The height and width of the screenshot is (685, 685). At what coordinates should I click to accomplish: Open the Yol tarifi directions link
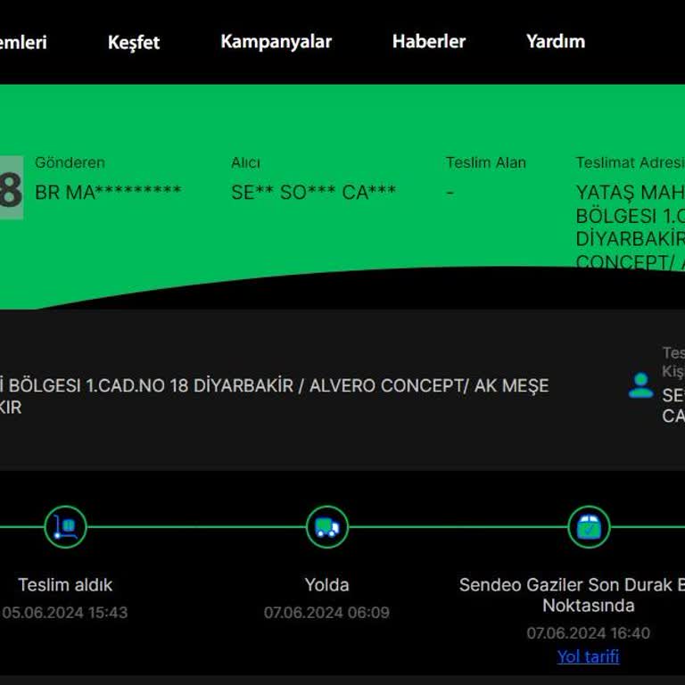[x=589, y=656]
